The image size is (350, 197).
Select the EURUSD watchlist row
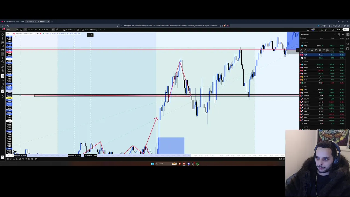pos(322,96)
